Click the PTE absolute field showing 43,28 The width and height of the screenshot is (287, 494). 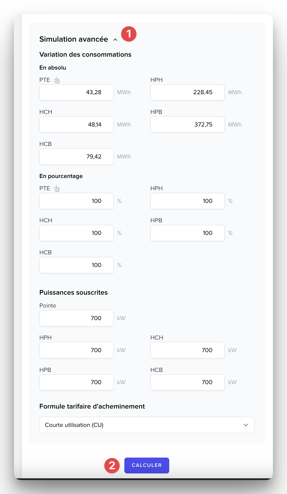pos(76,93)
